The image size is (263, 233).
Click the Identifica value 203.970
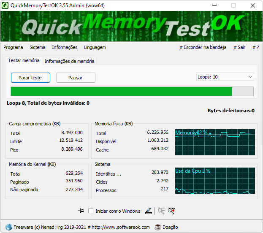[x=160, y=172]
